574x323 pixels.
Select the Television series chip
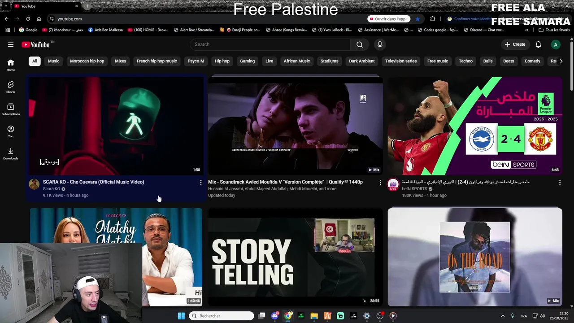click(x=401, y=61)
